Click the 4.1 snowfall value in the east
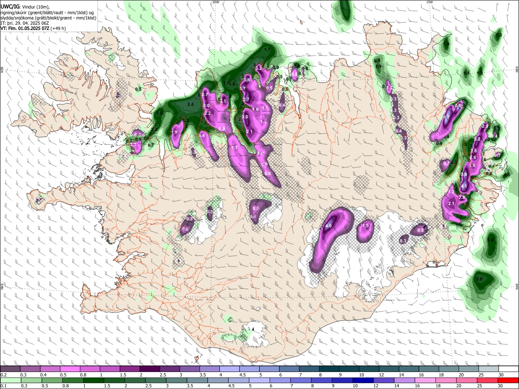Image resolution: width=519 pixels, height=389 pixels. tap(465, 186)
